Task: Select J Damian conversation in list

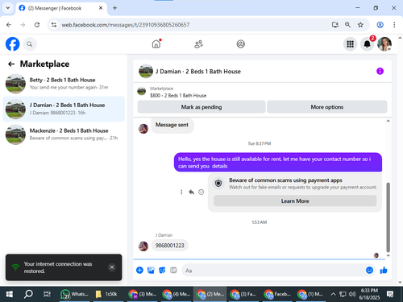Action: coord(64,109)
